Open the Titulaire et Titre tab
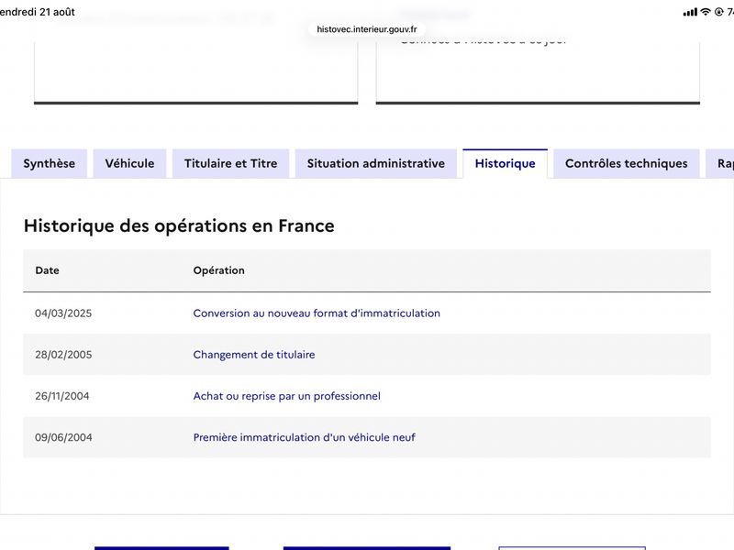The image size is (734, 550). 231,164
